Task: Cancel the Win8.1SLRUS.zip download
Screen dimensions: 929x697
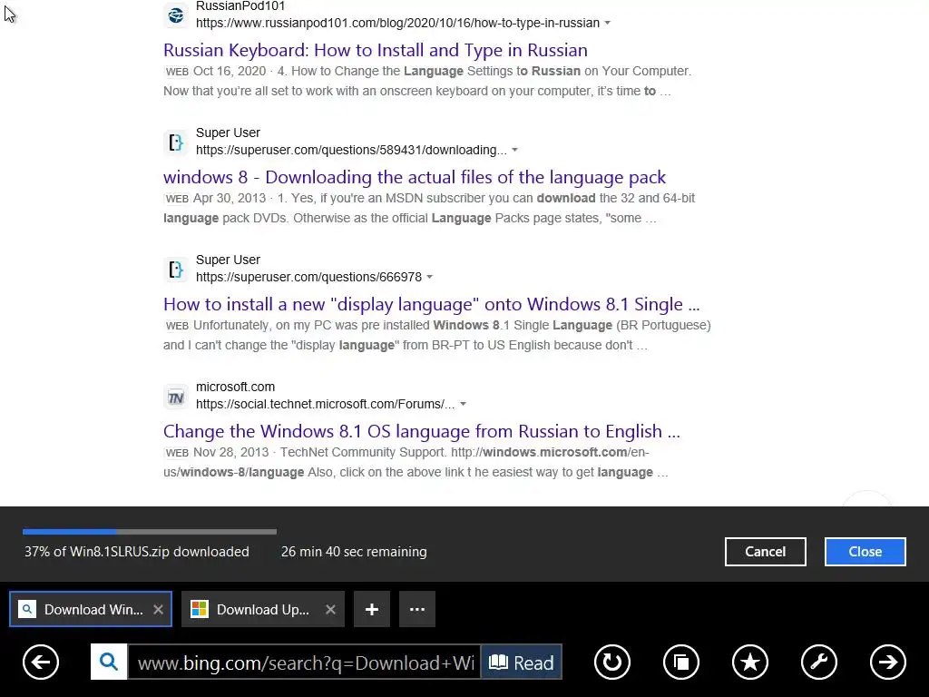Action: tap(766, 552)
